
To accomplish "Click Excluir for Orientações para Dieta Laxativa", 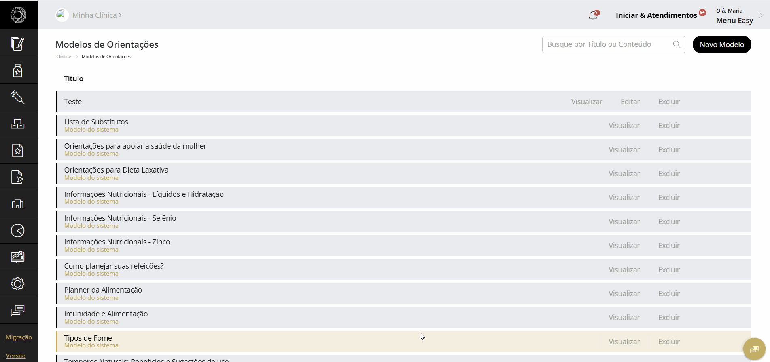I will [668, 174].
